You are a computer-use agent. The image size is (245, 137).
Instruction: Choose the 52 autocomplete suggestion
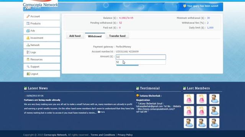click(141, 62)
